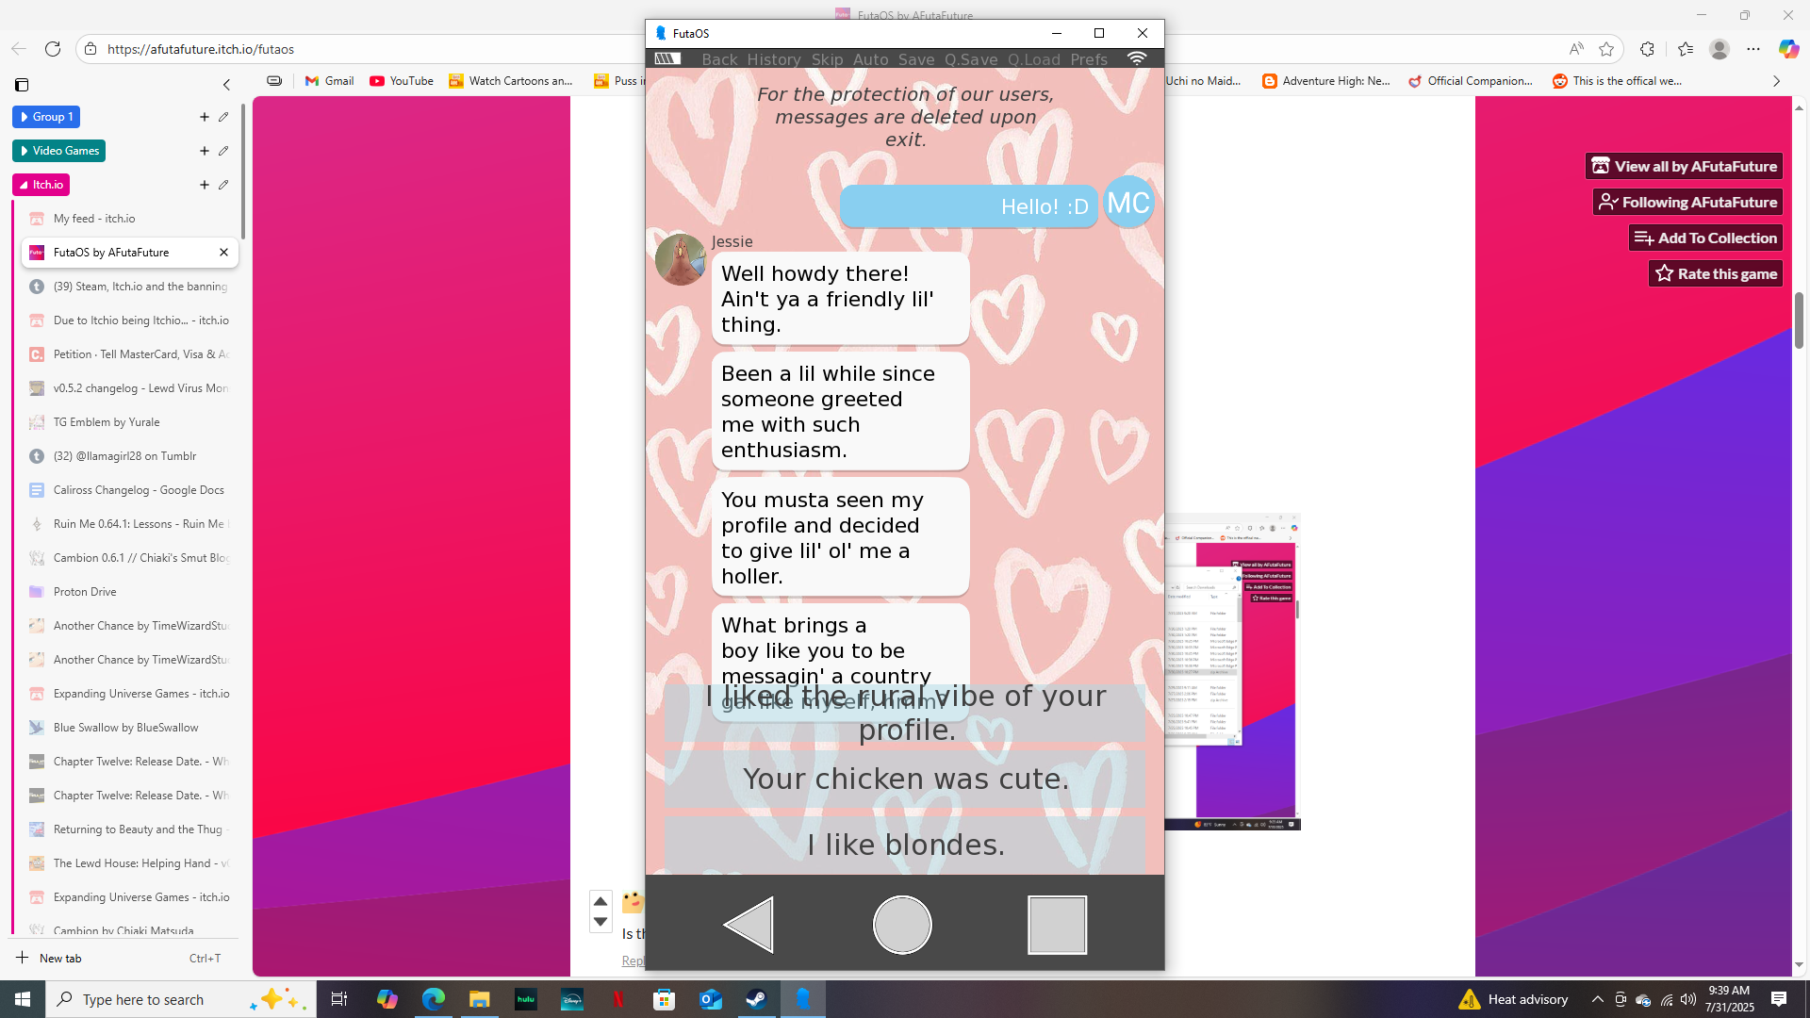Open the Steam taskbar icon
The image size is (1810, 1018).
(756, 999)
